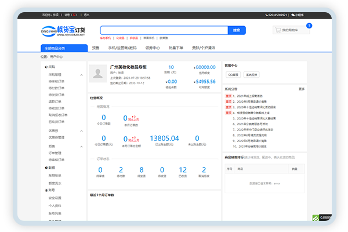Click the QQ客服 button

(233, 75)
